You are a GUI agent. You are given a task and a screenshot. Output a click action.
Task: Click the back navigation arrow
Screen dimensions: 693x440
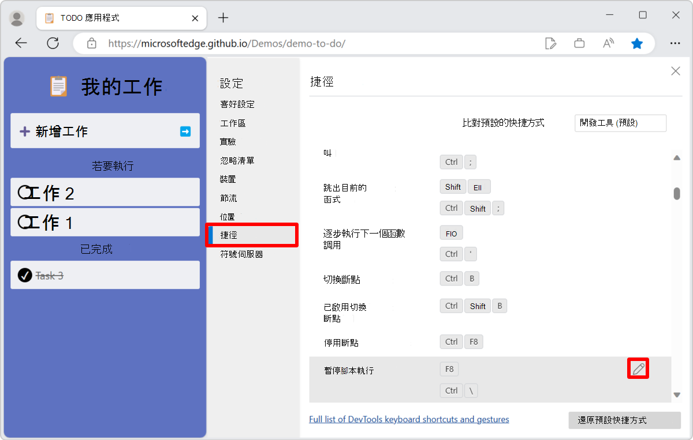[x=21, y=43]
